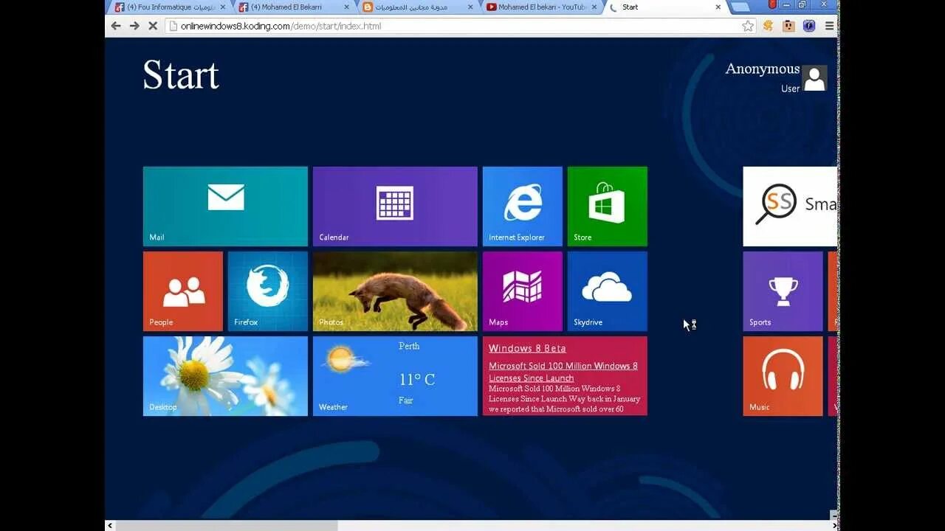The image size is (945, 531).
Task: Click the horizontal scrollbar right arrow
Action: [834, 526]
